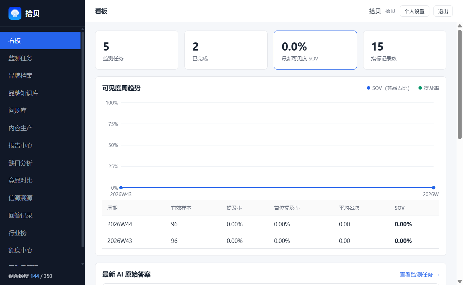Click the 首位提及率 column header
The image size is (463, 285).
tap(287, 208)
